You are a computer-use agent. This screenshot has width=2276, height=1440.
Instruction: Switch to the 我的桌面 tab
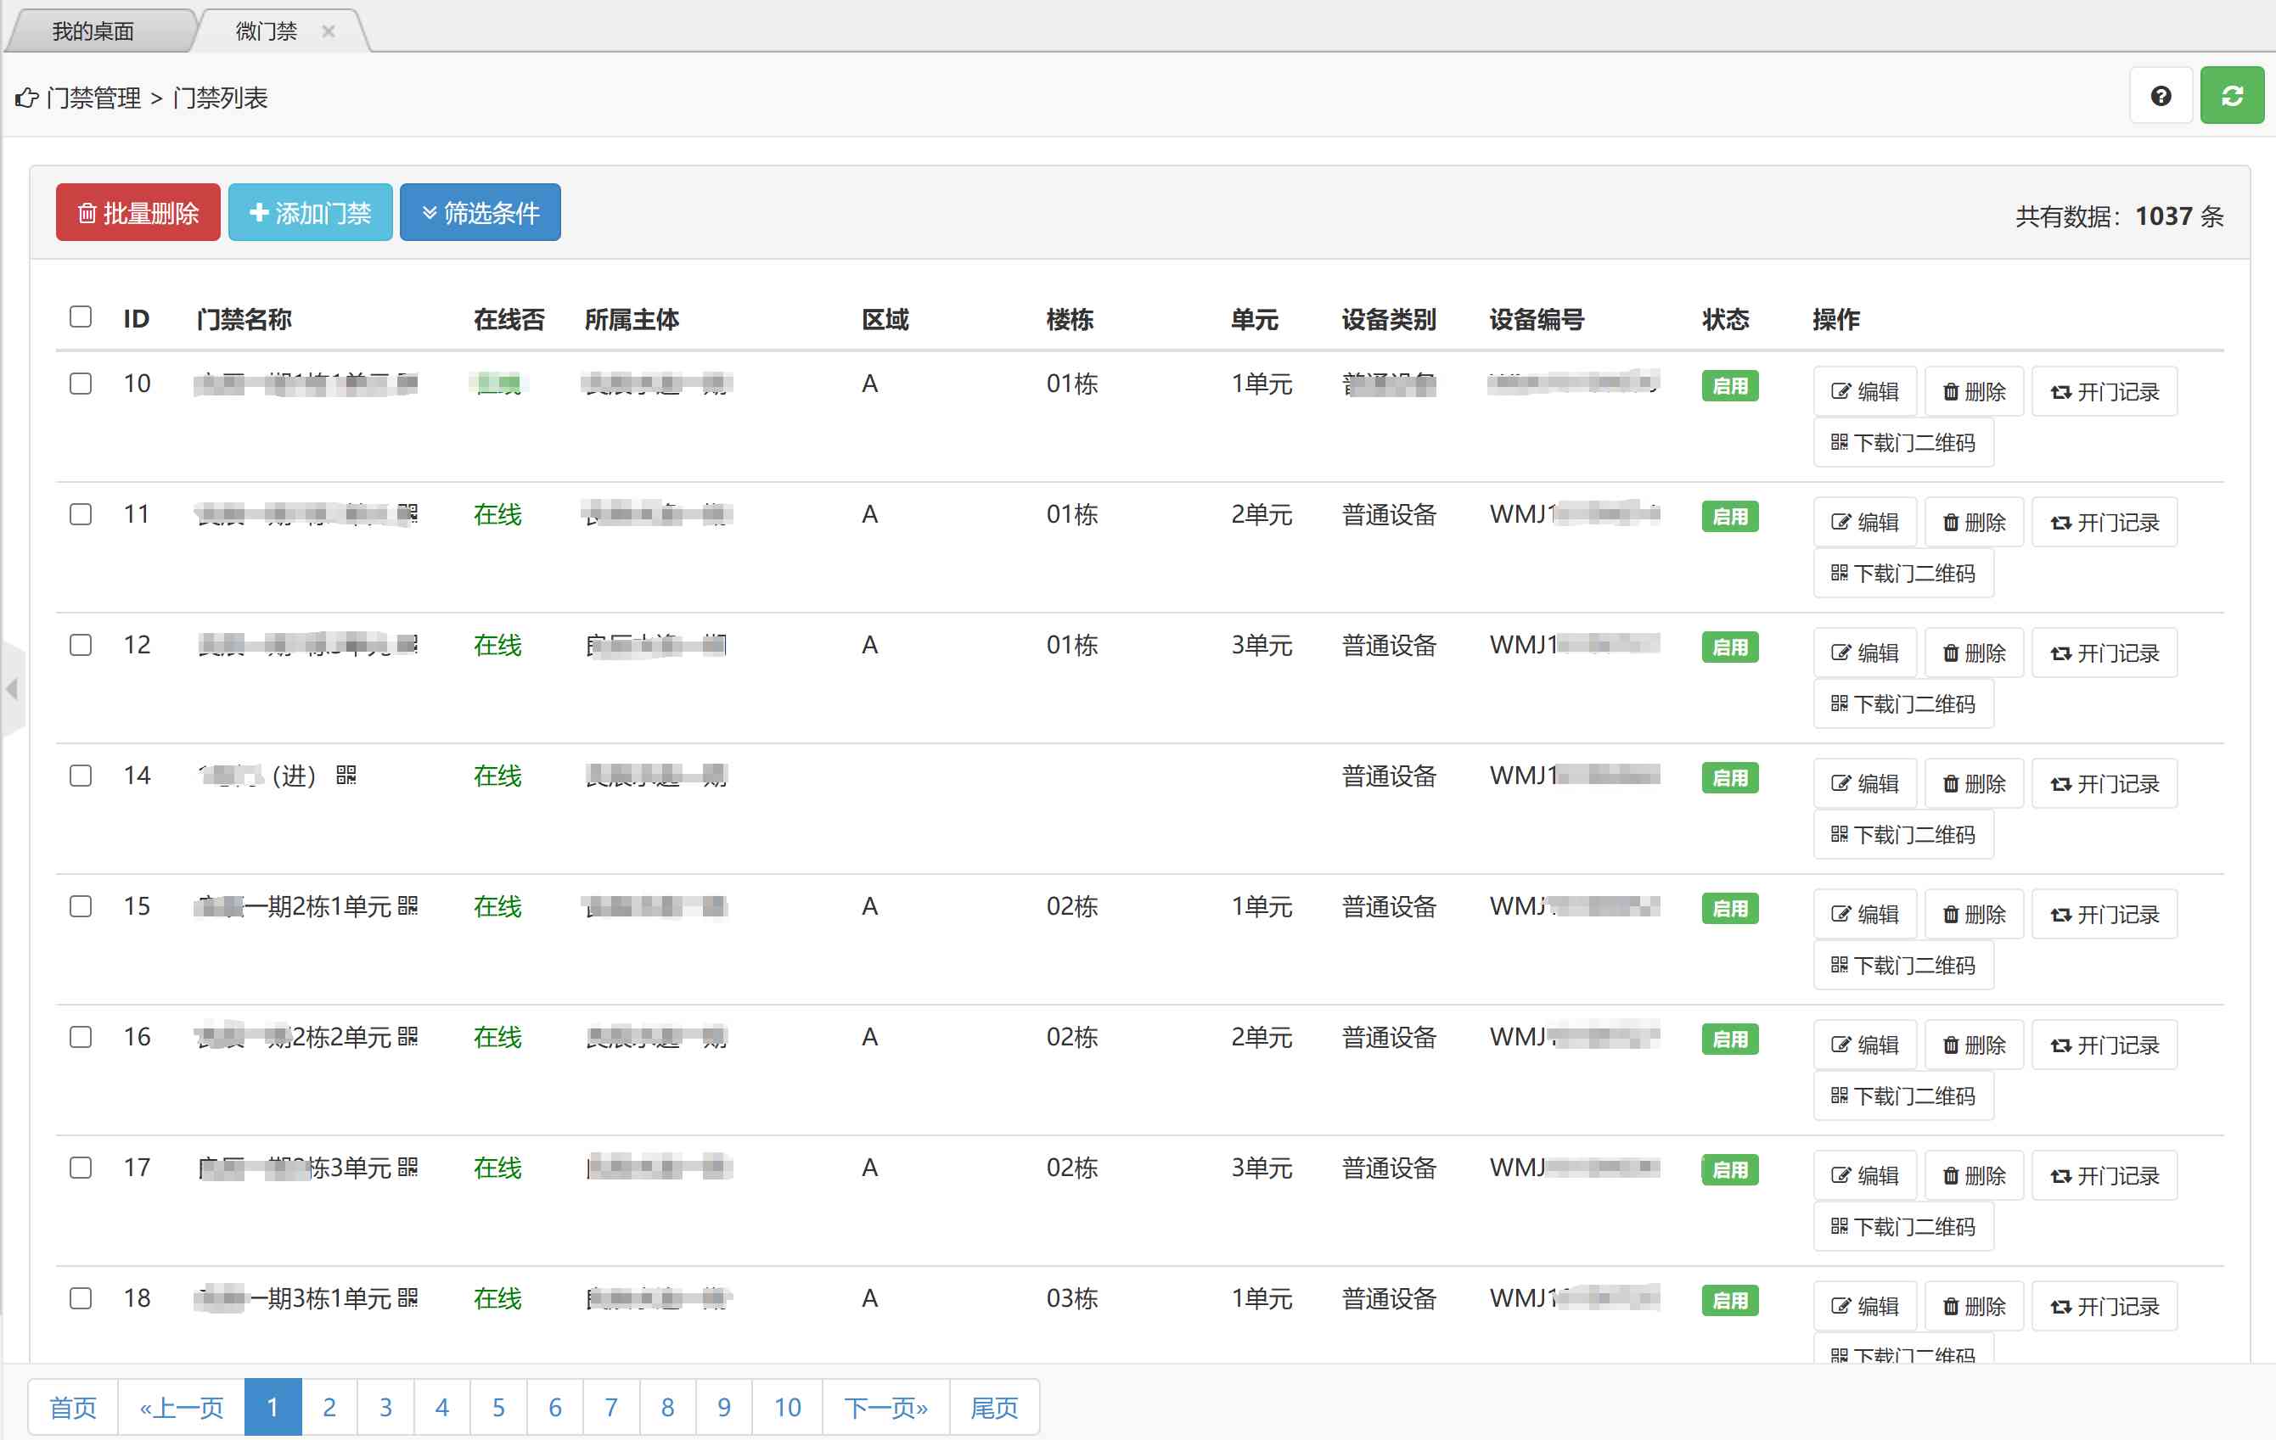point(93,31)
